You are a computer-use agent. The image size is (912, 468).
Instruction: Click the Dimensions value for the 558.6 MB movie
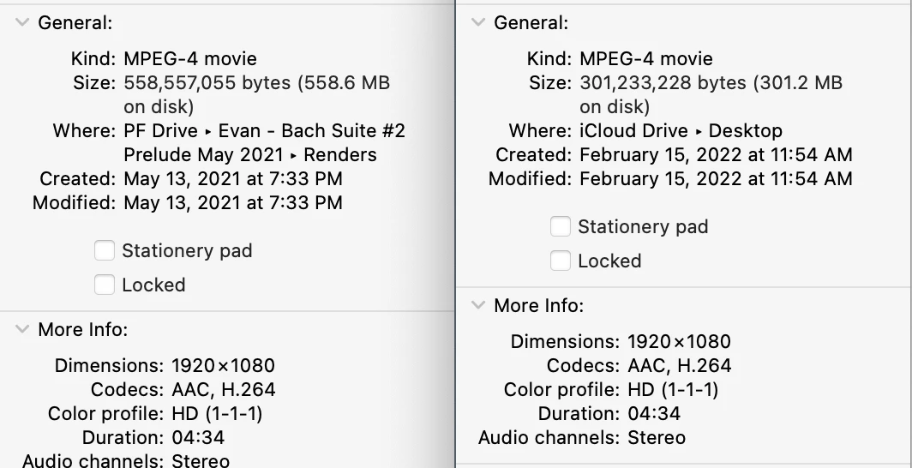coord(223,366)
